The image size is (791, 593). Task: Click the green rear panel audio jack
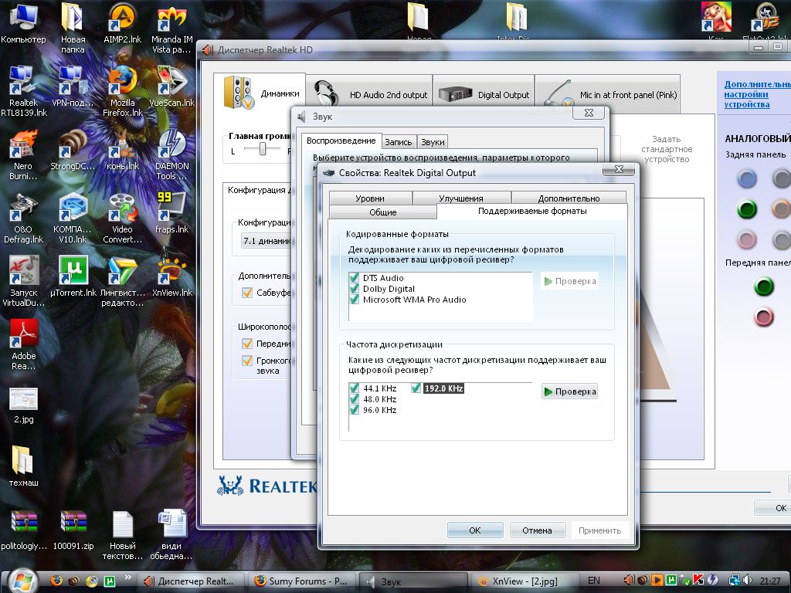[x=746, y=209]
